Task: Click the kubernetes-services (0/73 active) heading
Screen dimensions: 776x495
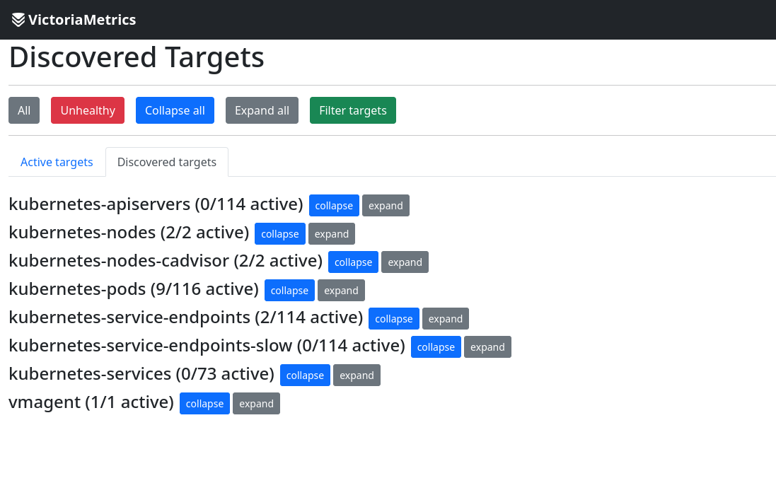Action: click(141, 374)
